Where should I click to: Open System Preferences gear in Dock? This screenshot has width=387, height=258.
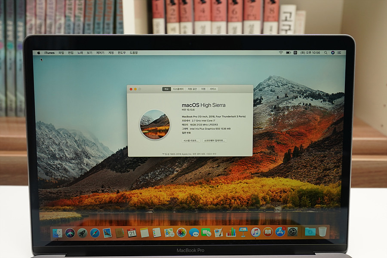pyautogui.click(x=292, y=232)
